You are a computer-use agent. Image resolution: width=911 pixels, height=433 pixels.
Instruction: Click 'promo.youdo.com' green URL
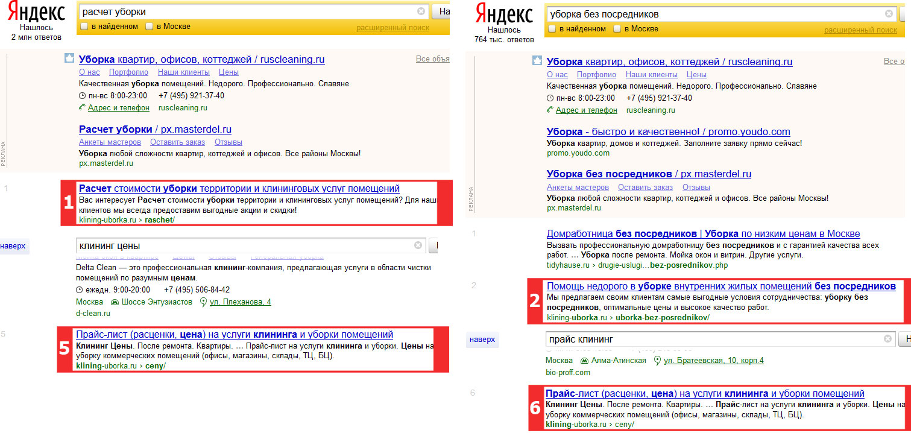(578, 153)
